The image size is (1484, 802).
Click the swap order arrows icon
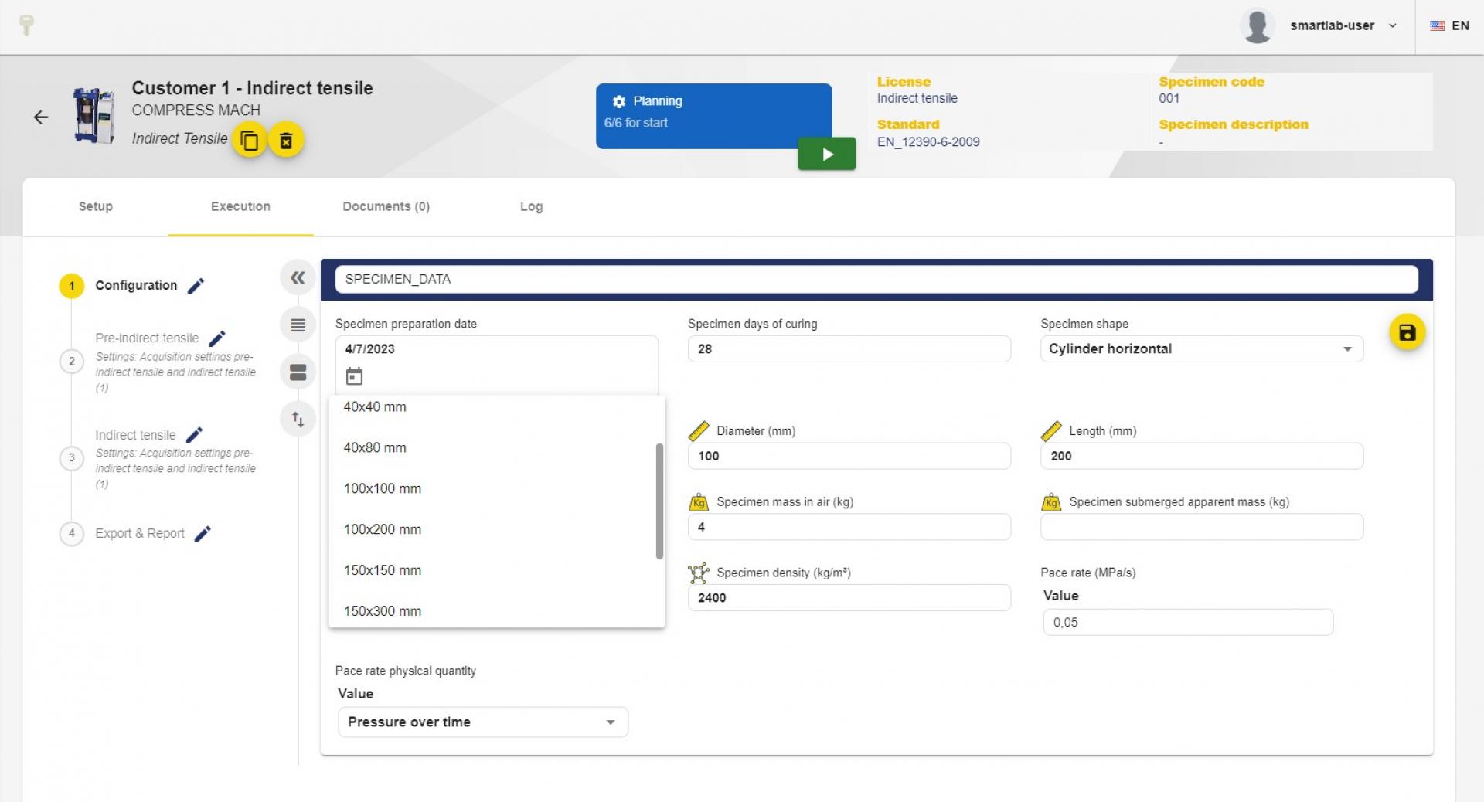coord(298,420)
